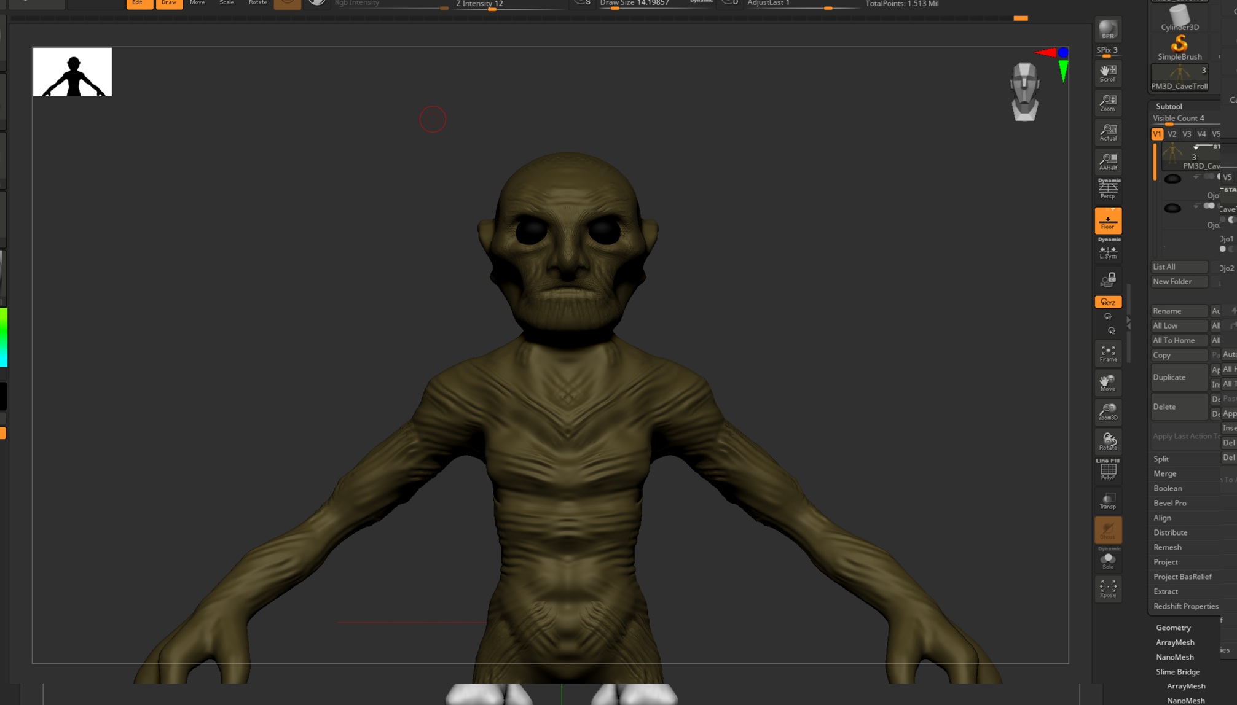The height and width of the screenshot is (705, 1237).
Task: Select the Scroll canvas tool
Action: (1107, 73)
